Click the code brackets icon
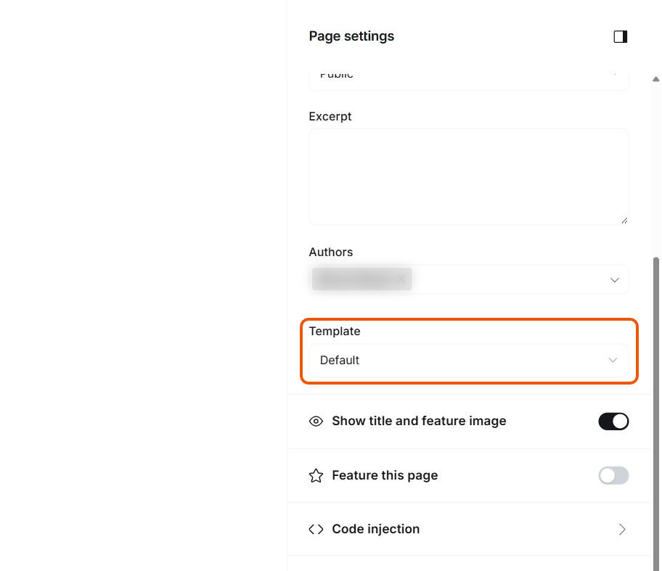The width and height of the screenshot is (662, 571). (316, 529)
